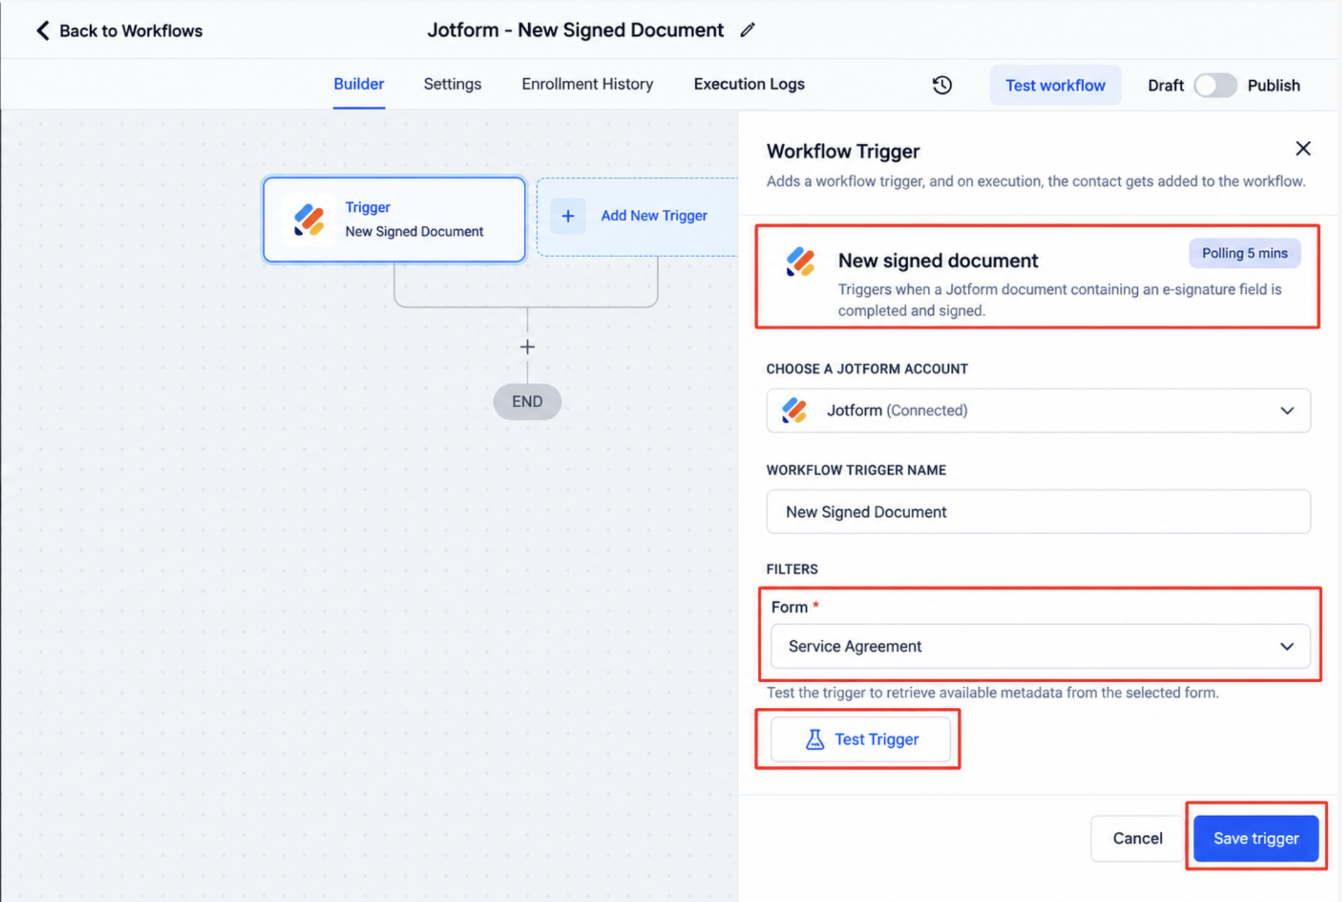The image size is (1342, 902).
Task: Click the flask icon in Test Trigger
Action: (814, 739)
